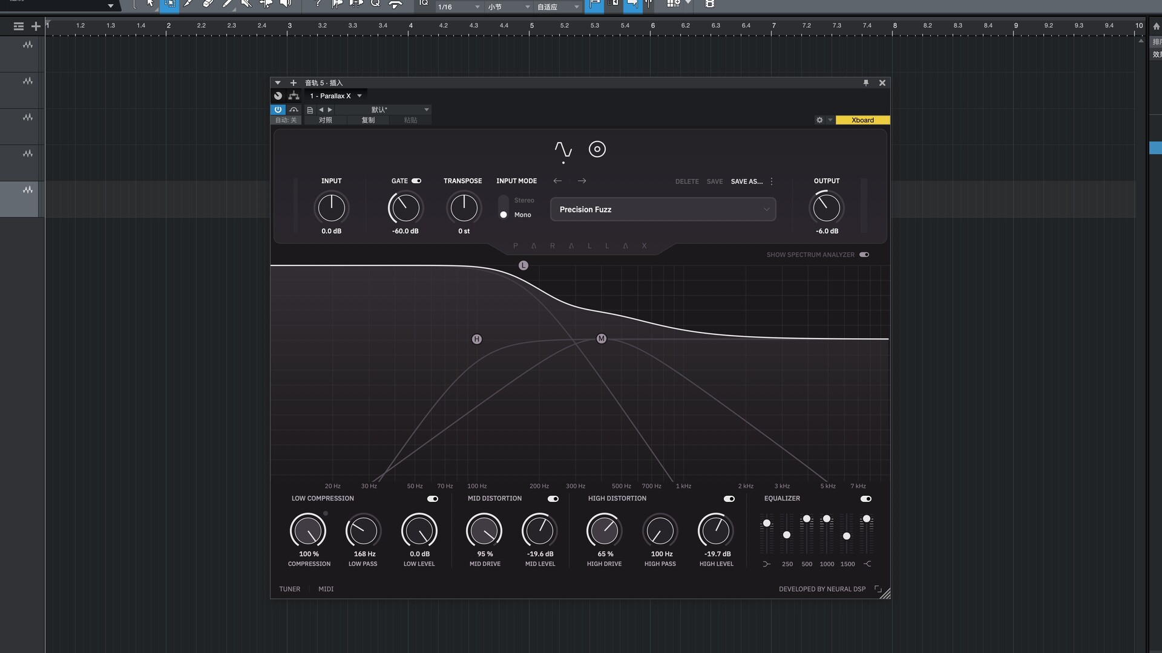The height and width of the screenshot is (653, 1162).
Task: Click the plugin settings gear icon
Action: pos(819,120)
